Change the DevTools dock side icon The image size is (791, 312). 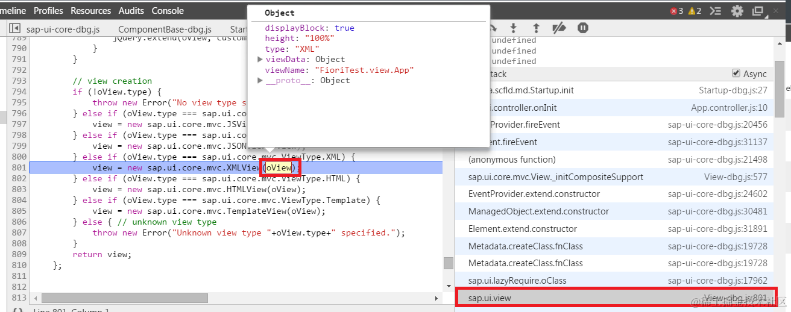click(758, 11)
